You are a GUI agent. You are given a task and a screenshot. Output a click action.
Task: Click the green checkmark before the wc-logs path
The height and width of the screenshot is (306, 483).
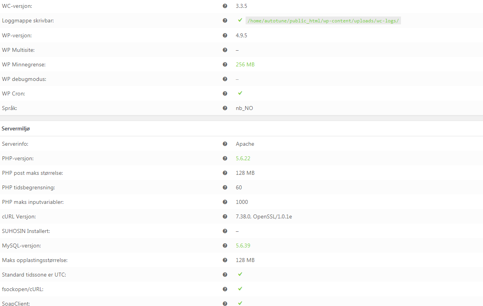[x=240, y=20]
